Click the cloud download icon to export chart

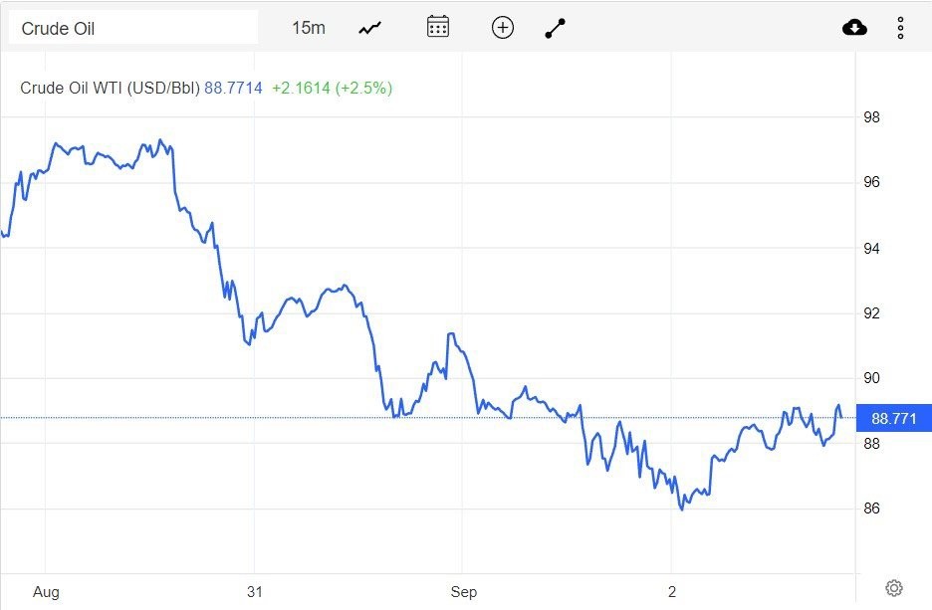(x=854, y=27)
